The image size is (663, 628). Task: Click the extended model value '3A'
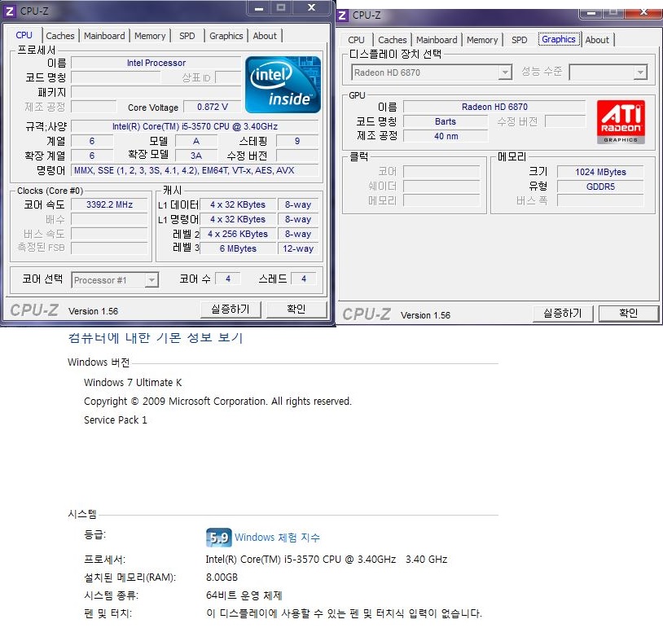[196, 156]
